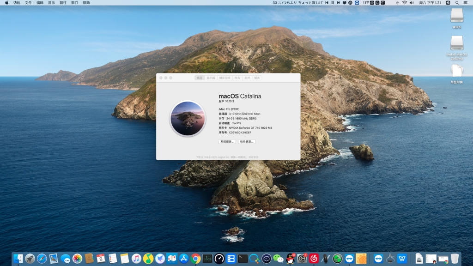Switch to 显示器 tab

pyautogui.click(x=211, y=78)
